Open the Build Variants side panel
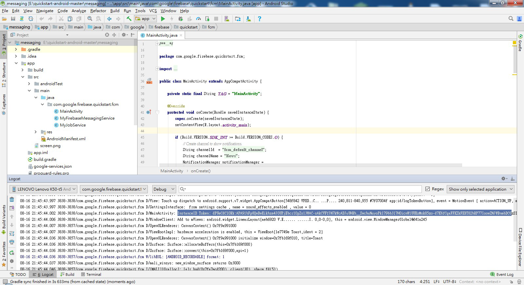Screen dimensions: 524x285 pos(4,219)
